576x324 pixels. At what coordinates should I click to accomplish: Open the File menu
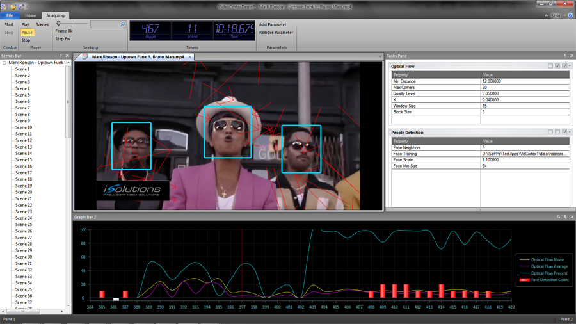tap(10, 15)
